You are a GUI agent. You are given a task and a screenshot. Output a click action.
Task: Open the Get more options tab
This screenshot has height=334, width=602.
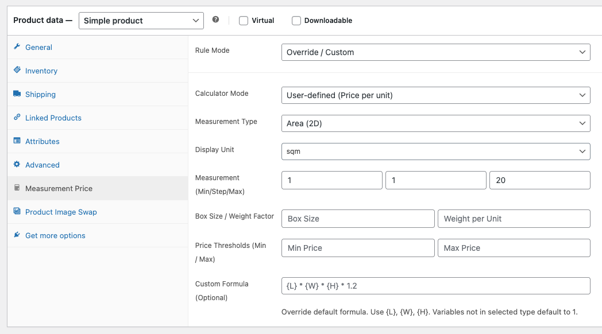[x=55, y=235]
